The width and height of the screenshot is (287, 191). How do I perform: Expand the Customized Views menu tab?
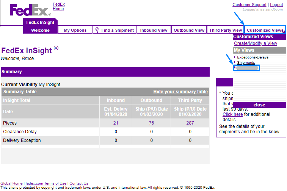click(x=265, y=30)
